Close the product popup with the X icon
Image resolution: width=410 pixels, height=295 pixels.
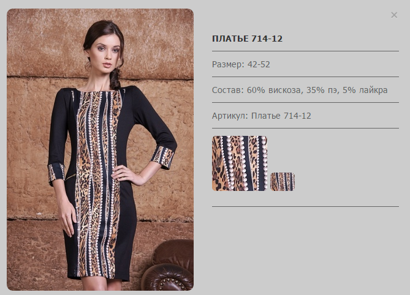(x=394, y=15)
